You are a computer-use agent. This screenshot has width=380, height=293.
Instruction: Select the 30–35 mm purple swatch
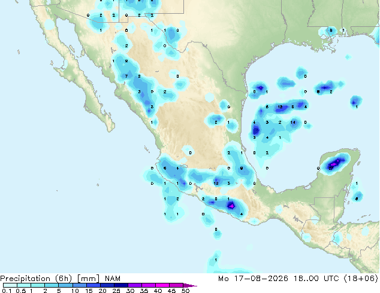(134, 285)
